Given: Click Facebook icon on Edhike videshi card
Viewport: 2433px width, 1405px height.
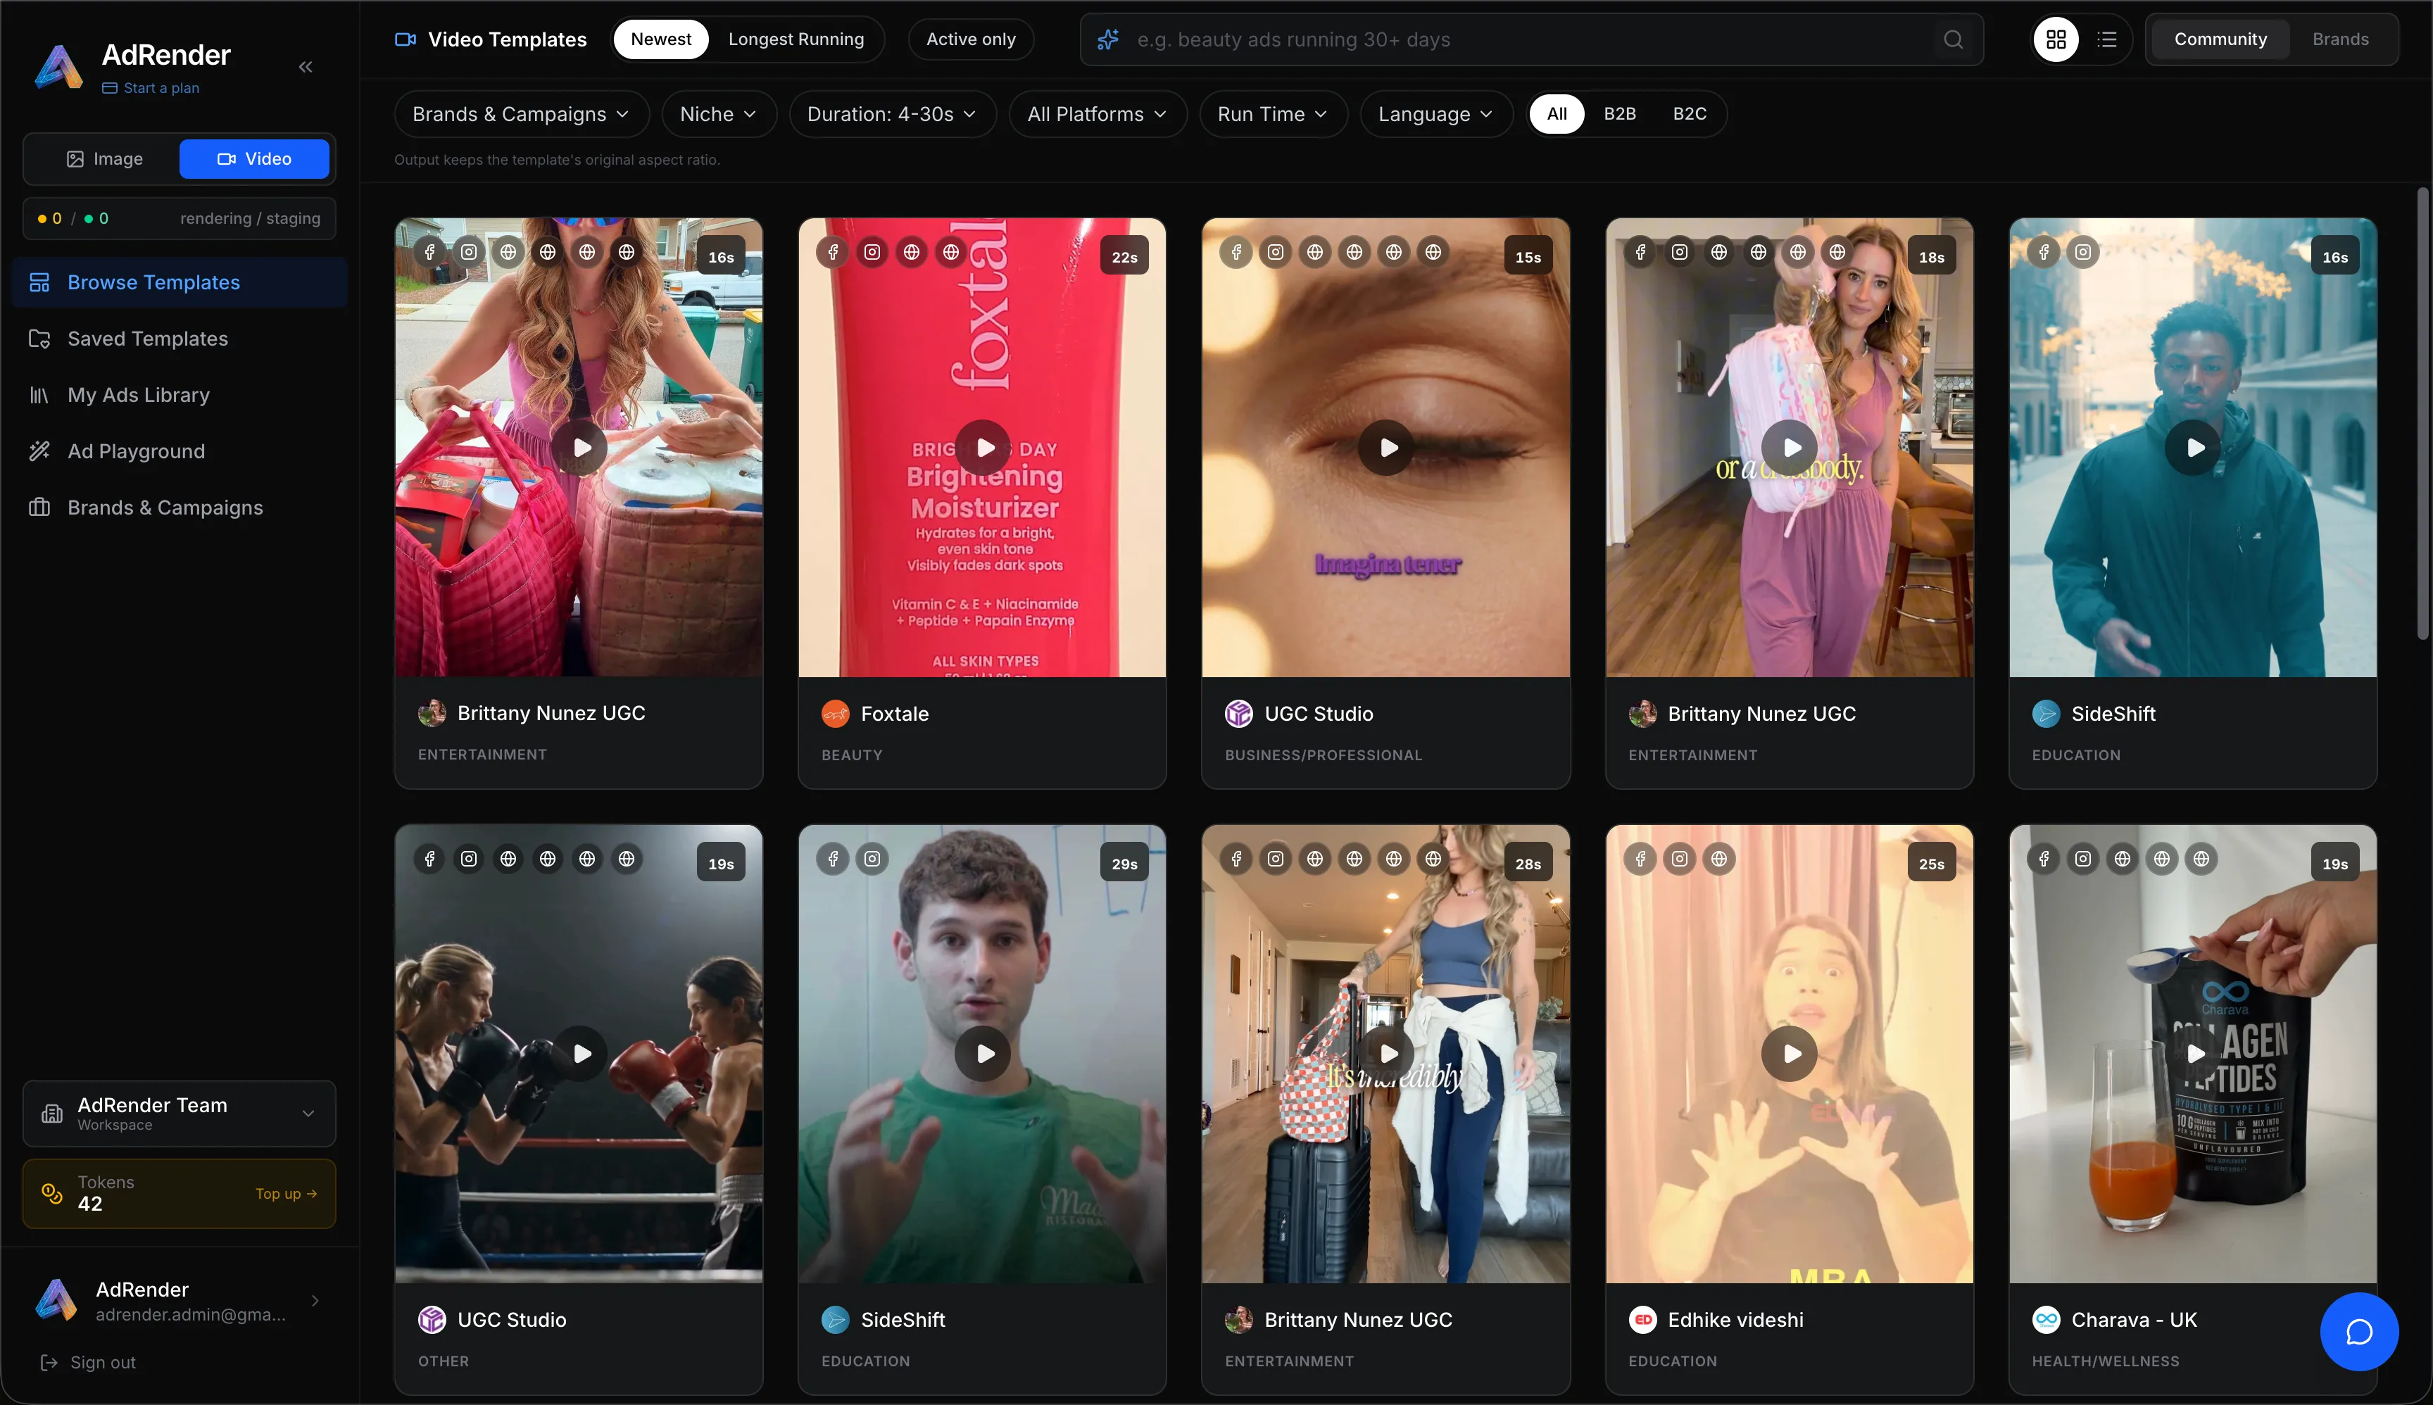Looking at the screenshot, I should (x=1641, y=859).
